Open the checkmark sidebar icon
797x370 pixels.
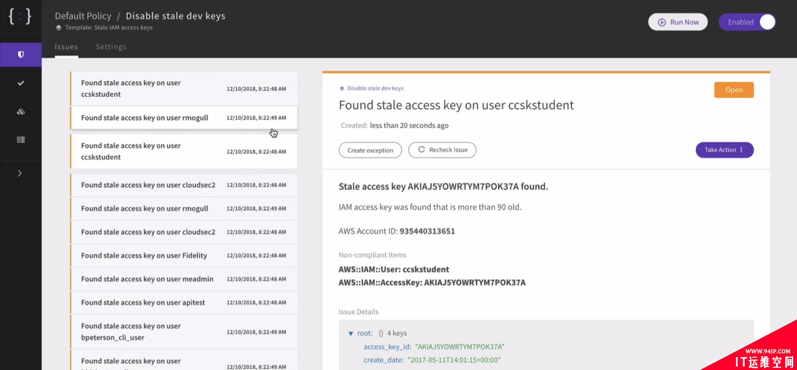click(x=21, y=83)
